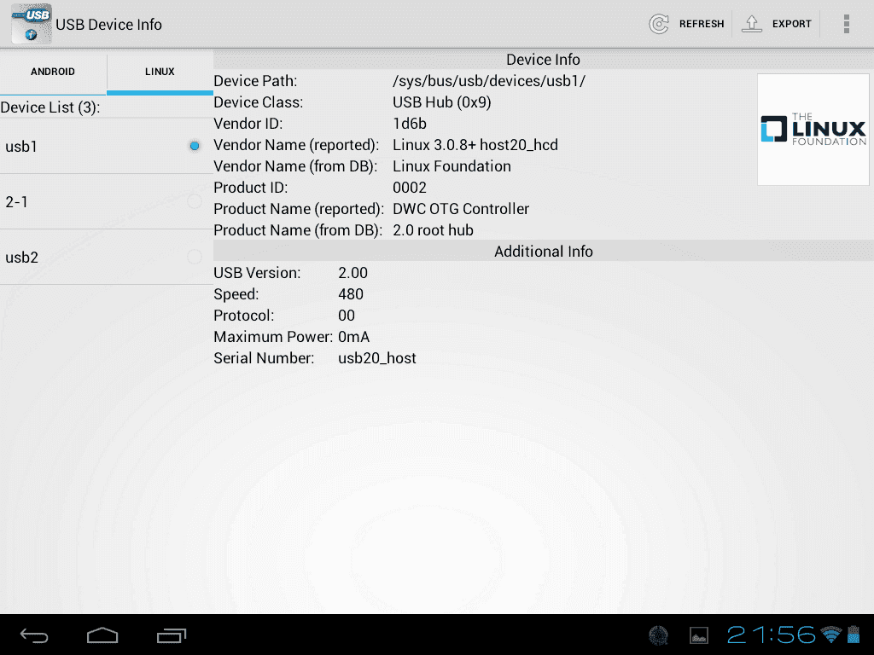
Task: Open the three-dot overflow menu
Action: tap(846, 24)
